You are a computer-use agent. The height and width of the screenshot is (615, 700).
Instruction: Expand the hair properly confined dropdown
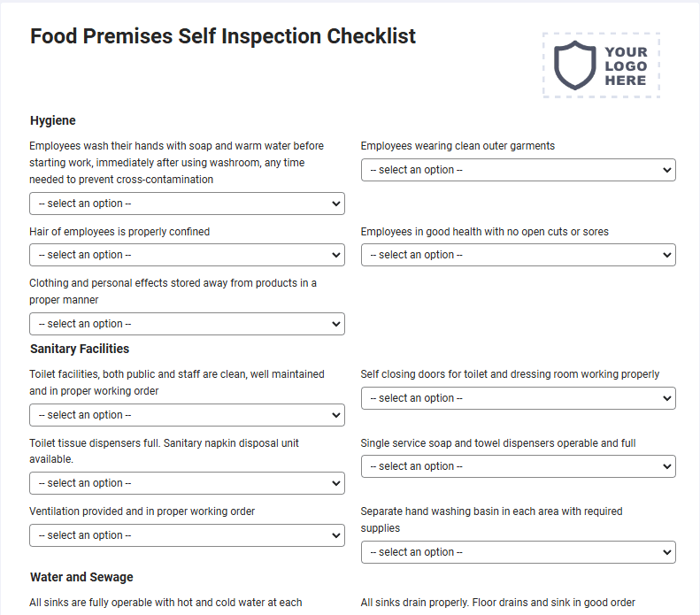(187, 255)
